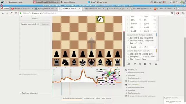Open the Меню button in Opera
Image resolution: width=186 pixels, height=104 pixels.
tap(5, 8)
